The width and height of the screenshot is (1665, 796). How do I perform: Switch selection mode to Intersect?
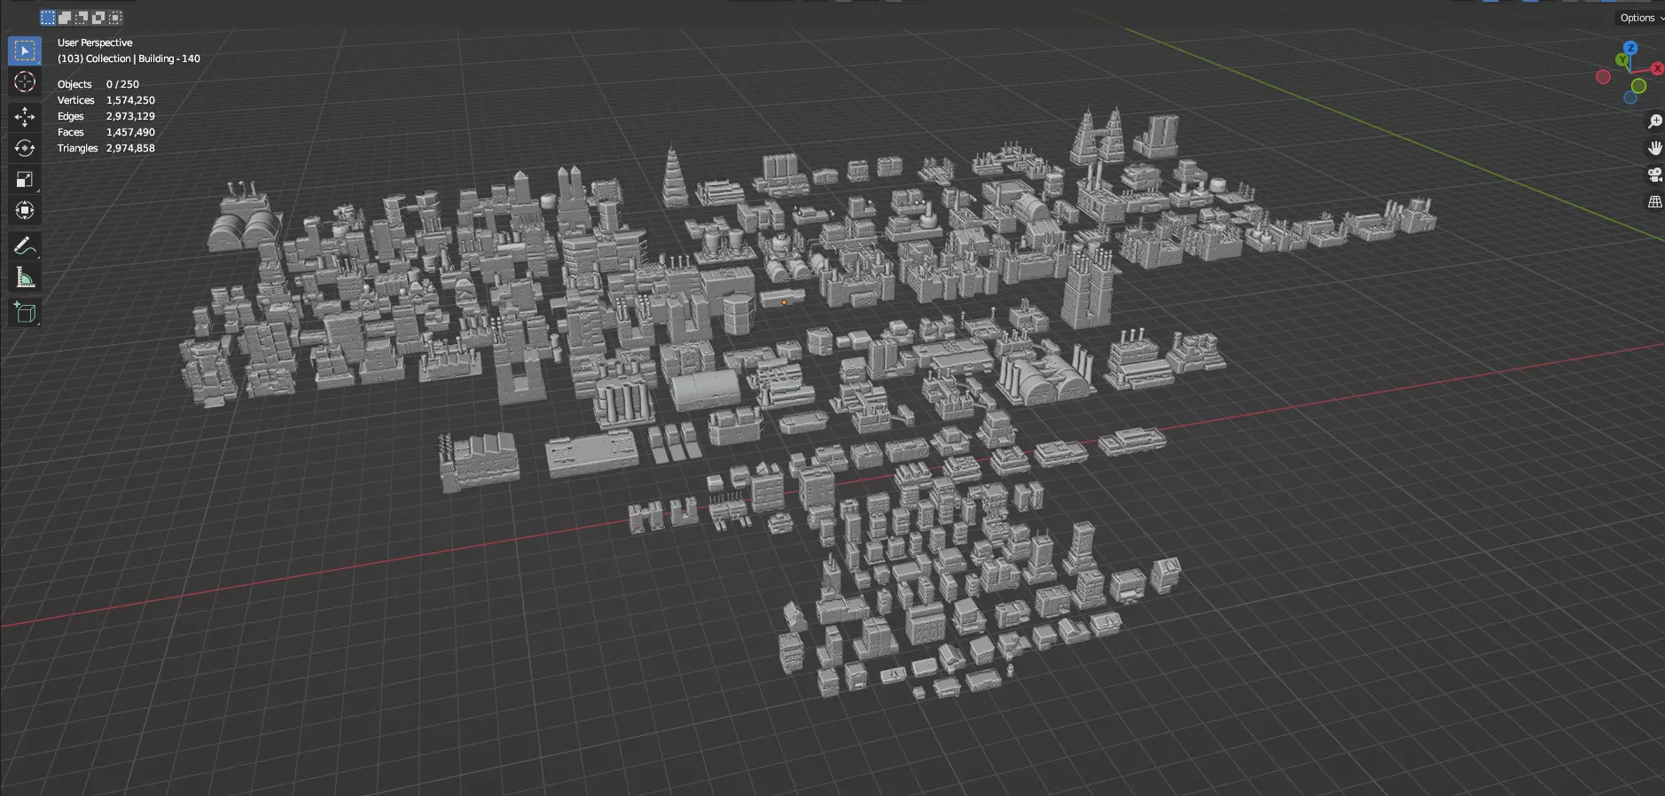coord(115,18)
